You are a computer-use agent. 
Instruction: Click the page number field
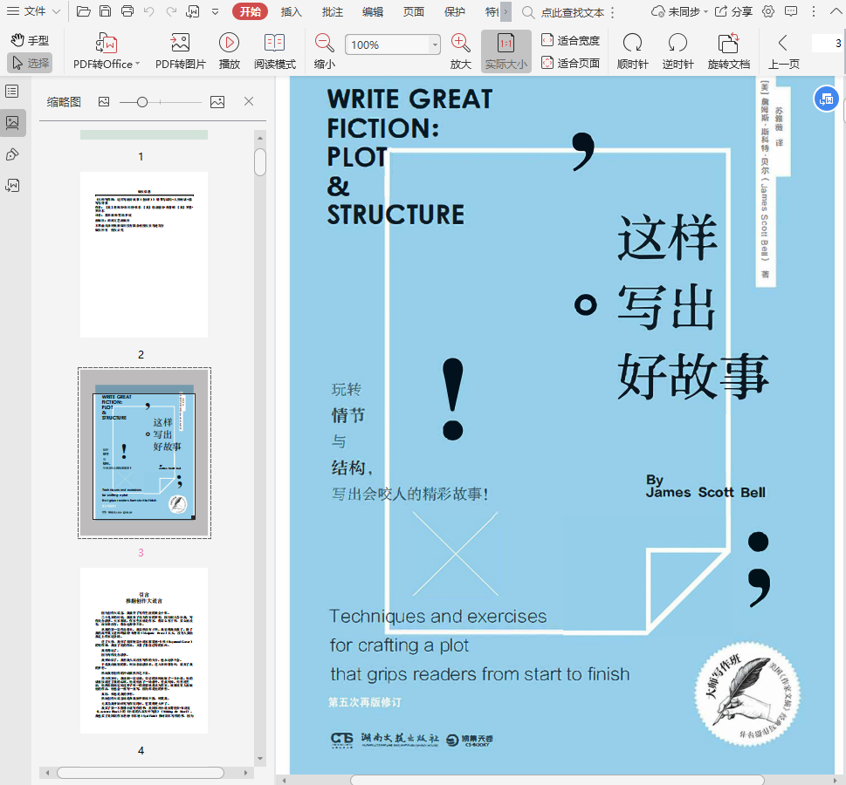point(827,43)
